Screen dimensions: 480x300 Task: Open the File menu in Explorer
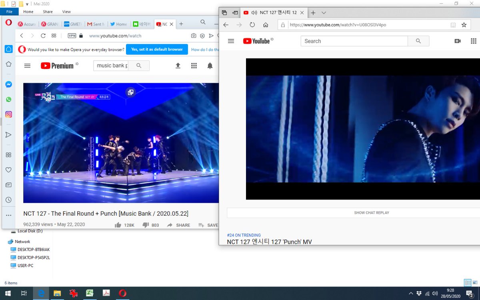[9, 12]
